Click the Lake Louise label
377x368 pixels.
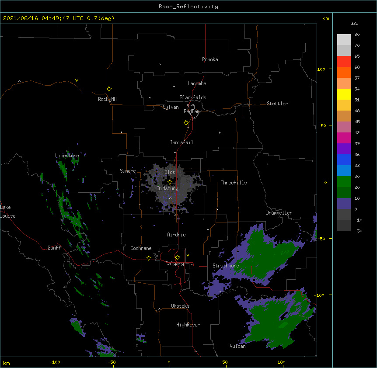8,212
